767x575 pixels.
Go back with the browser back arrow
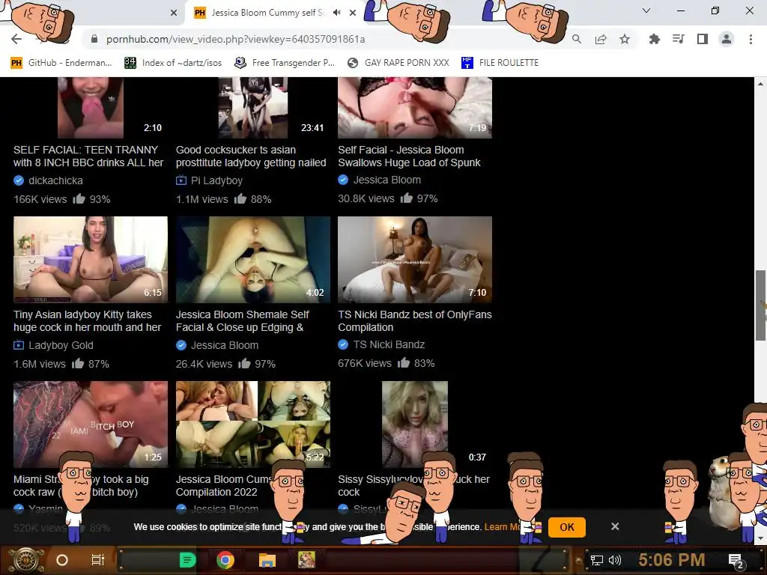pos(16,39)
